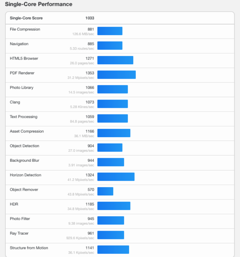Select the File Compression row label

[25, 29]
